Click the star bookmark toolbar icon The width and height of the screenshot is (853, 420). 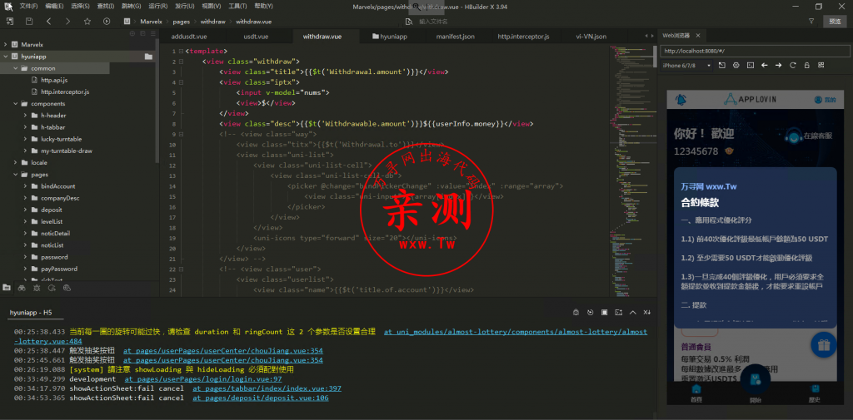[x=87, y=21]
